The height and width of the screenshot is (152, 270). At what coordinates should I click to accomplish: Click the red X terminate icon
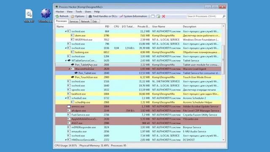164,16
